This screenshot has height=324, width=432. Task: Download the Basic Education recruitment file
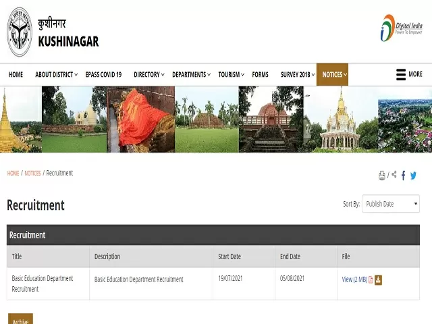(379, 279)
